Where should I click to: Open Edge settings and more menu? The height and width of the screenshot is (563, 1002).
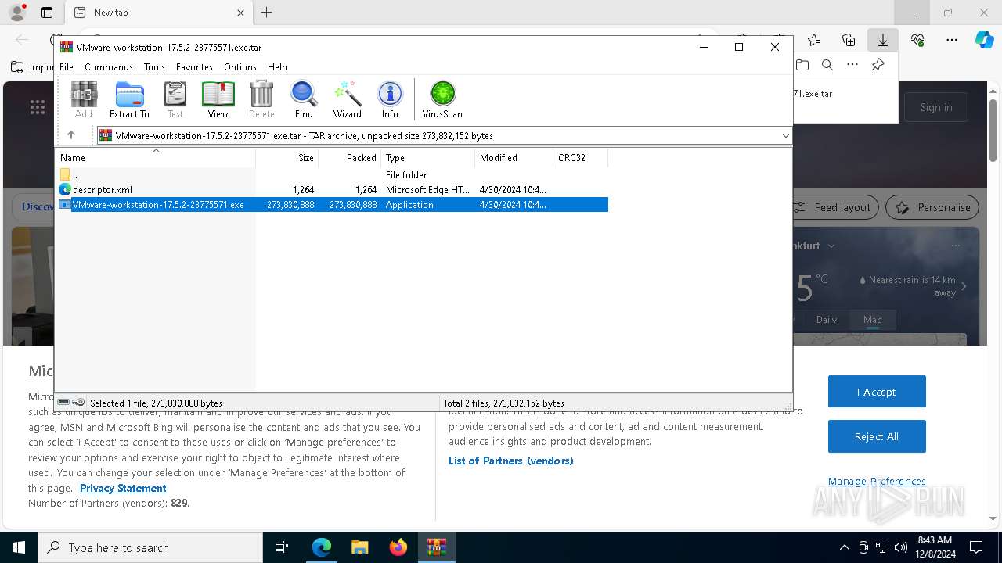coord(952,39)
